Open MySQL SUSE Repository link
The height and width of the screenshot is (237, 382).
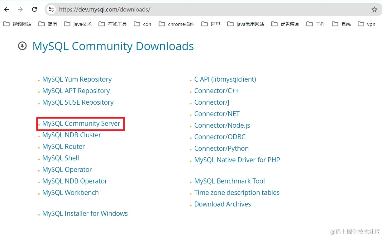click(x=78, y=102)
